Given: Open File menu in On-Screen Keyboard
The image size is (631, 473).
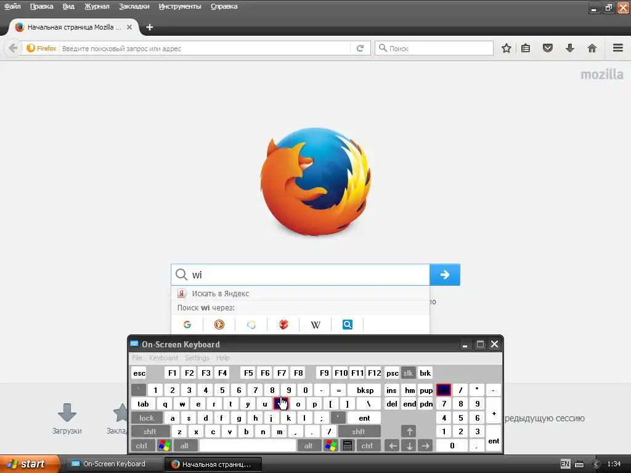Looking at the screenshot, I should (x=137, y=358).
